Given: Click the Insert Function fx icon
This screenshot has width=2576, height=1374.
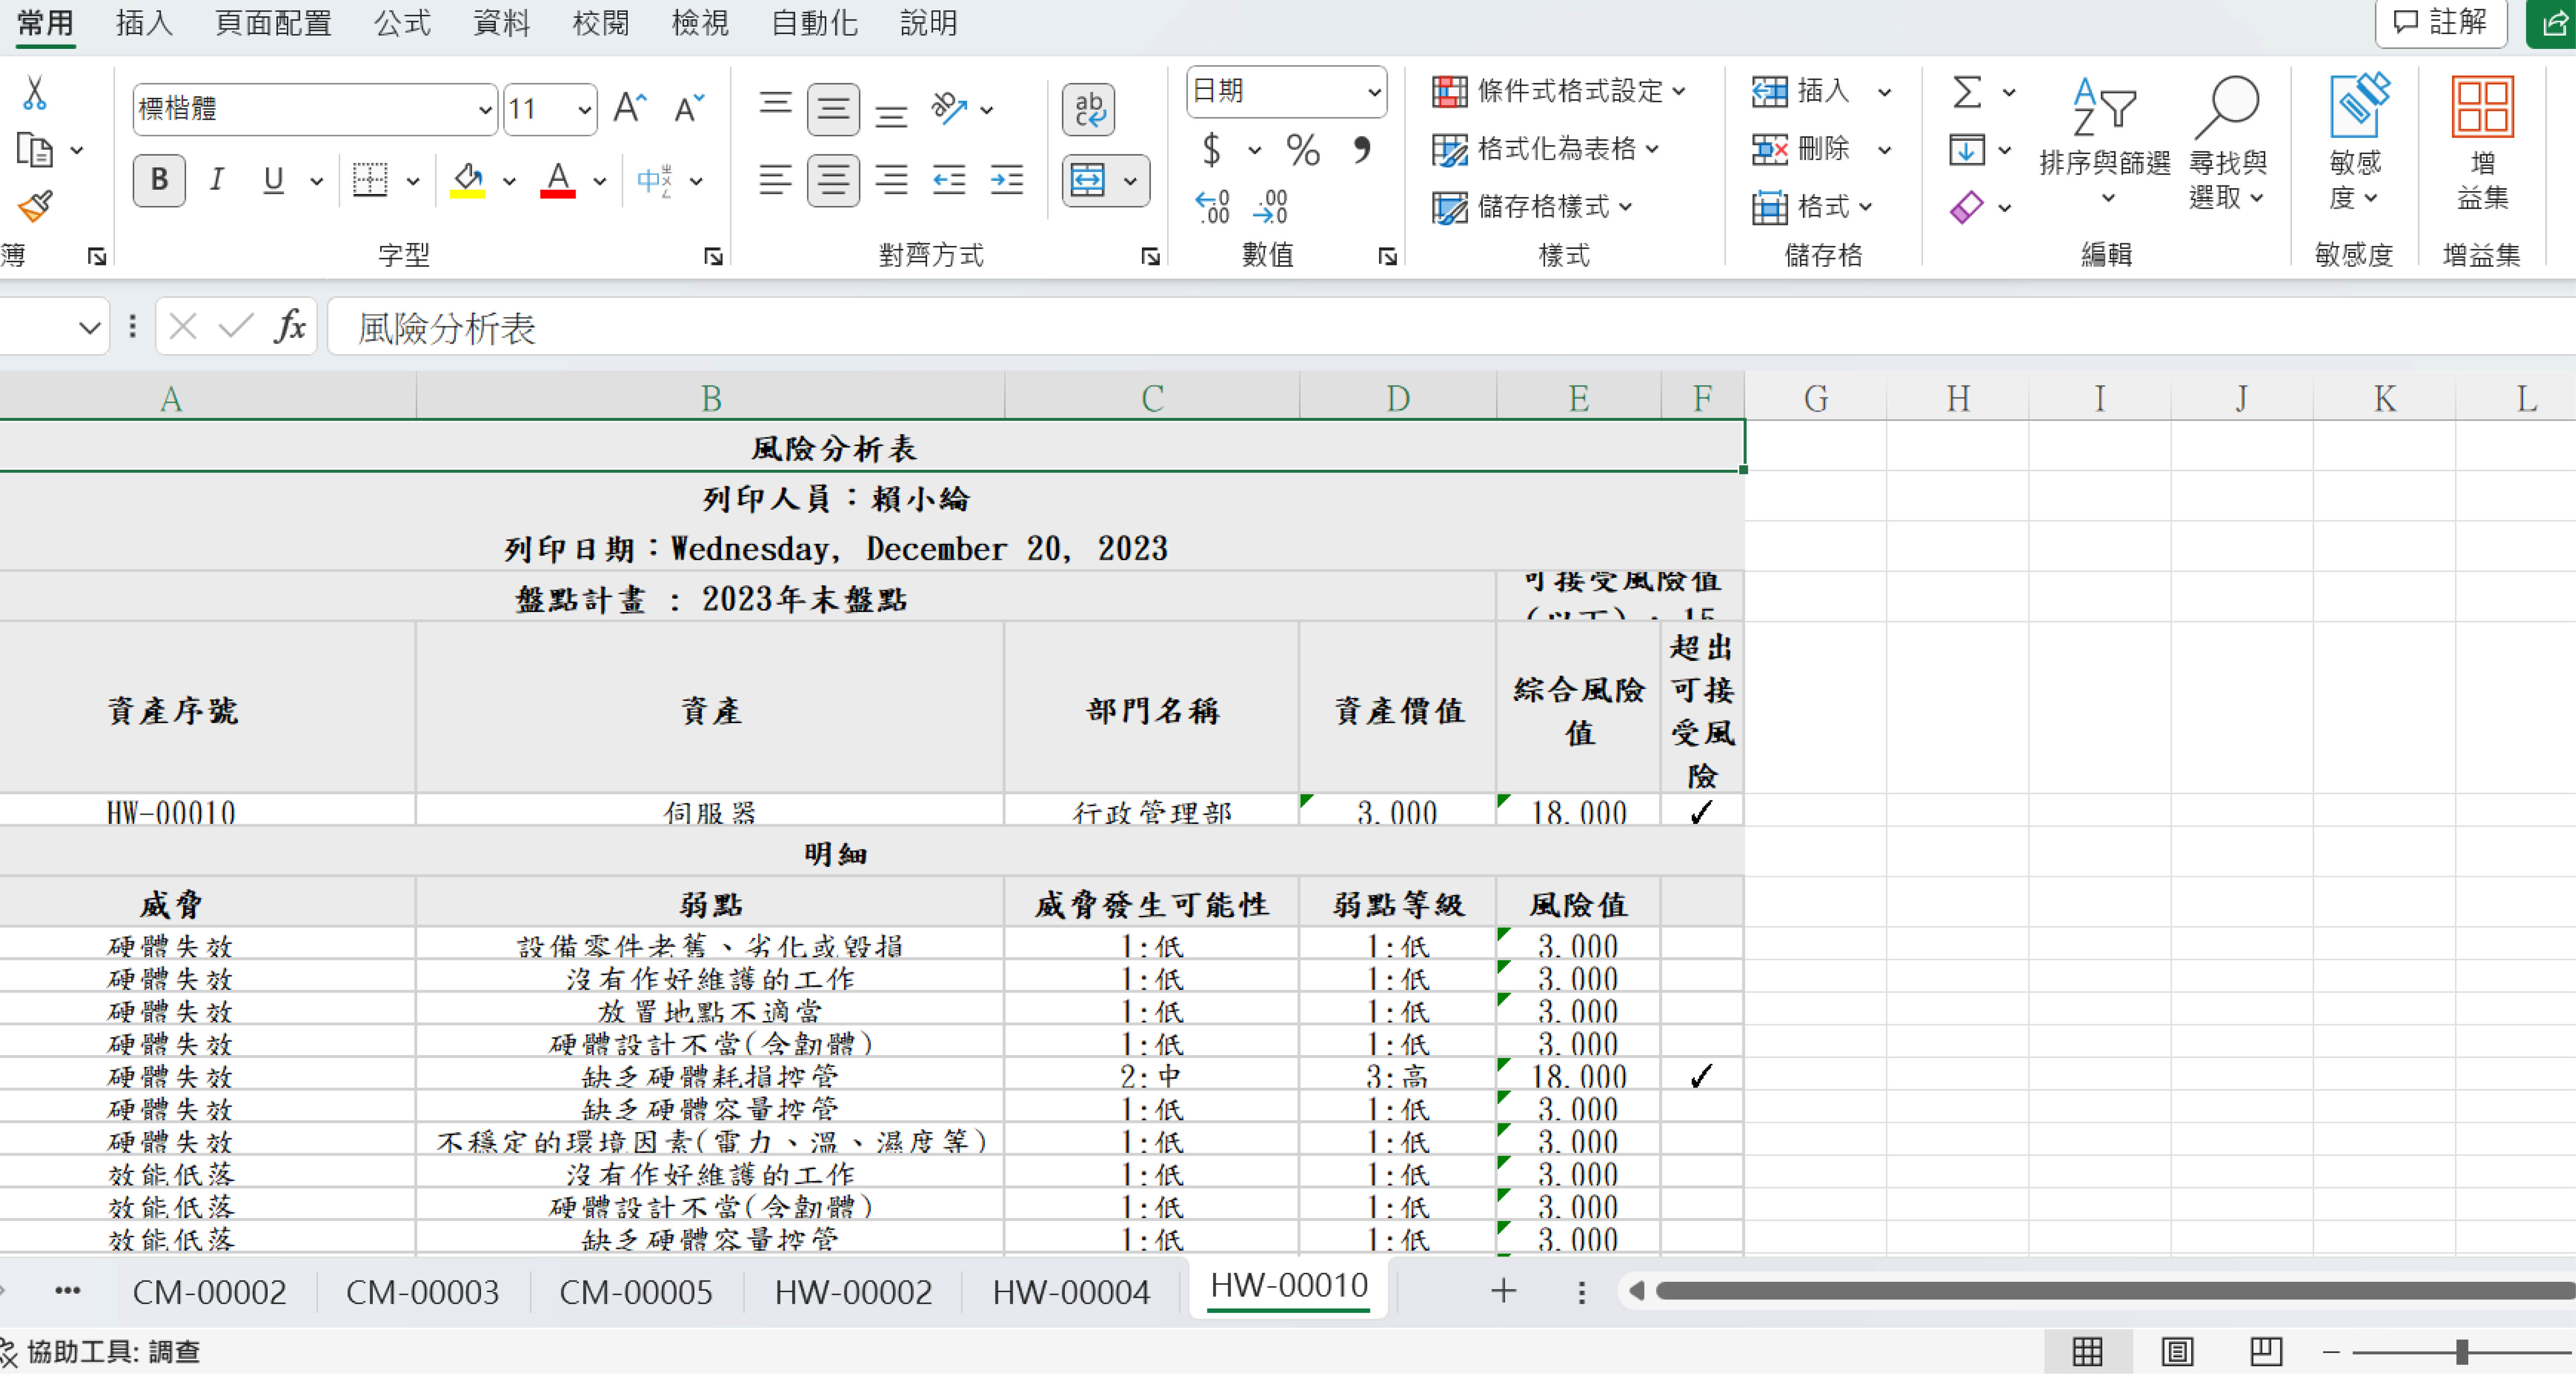Looking at the screenshot, I should click(x=290, y=326).
